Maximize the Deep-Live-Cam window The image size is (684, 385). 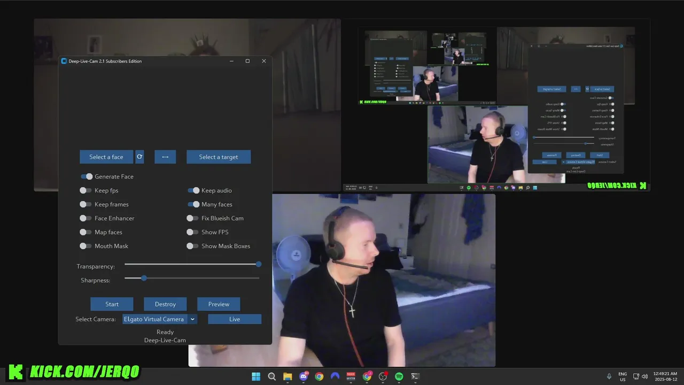tap(247, 61)
